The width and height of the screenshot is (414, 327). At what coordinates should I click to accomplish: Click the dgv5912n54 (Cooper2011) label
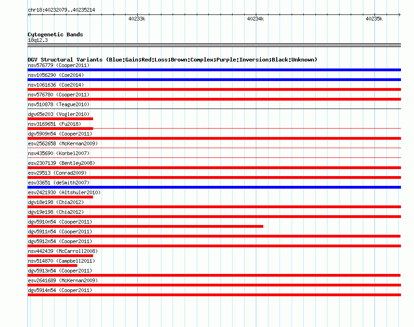[60, 241]
